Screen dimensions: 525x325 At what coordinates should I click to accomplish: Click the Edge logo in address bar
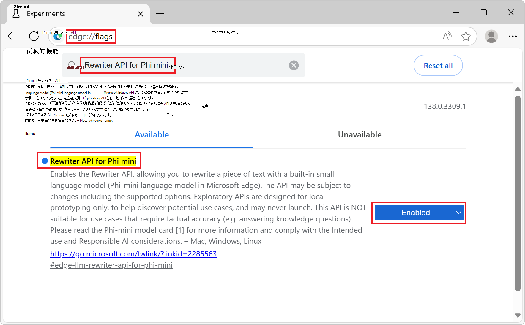click(57, 37)
